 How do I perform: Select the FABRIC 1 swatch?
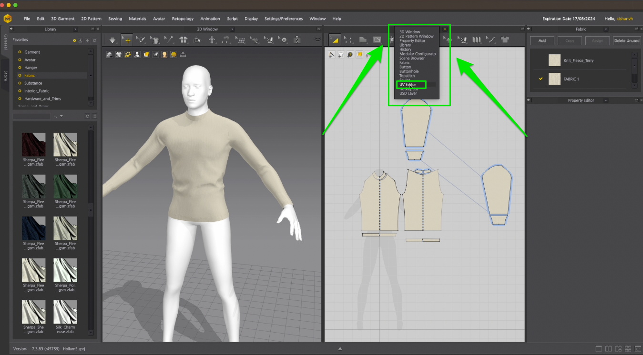point(554,79)
